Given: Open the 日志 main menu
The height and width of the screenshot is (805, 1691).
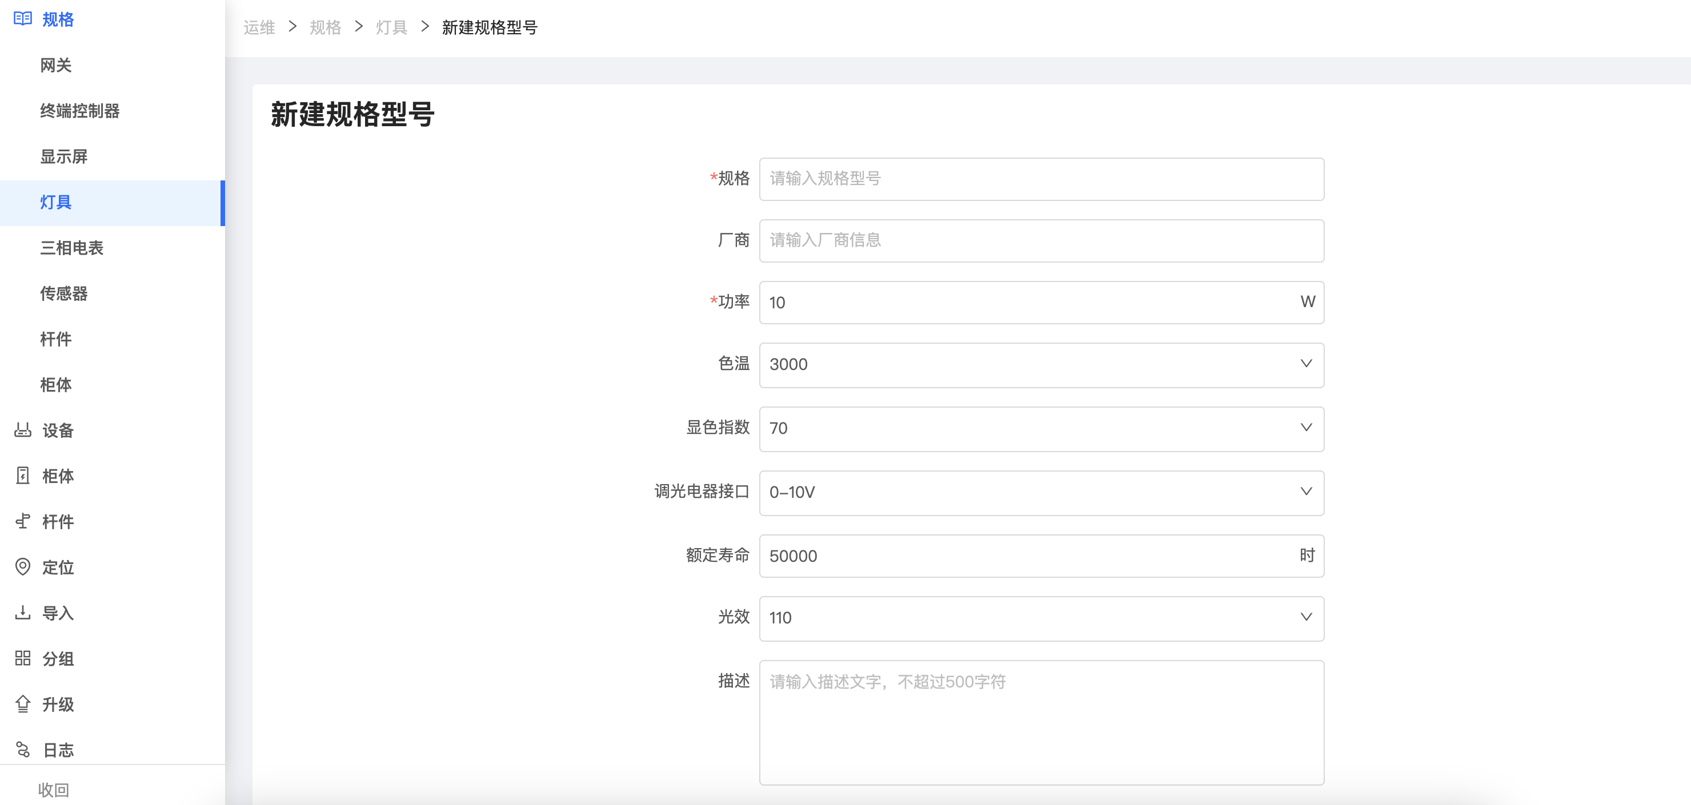Looking at the screenshot, I should (58, 749).
